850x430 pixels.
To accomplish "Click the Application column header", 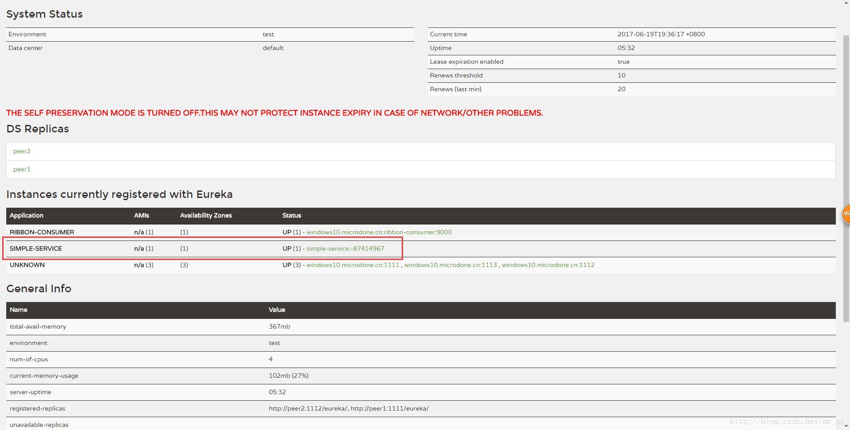I will click(x=27, y=216).
